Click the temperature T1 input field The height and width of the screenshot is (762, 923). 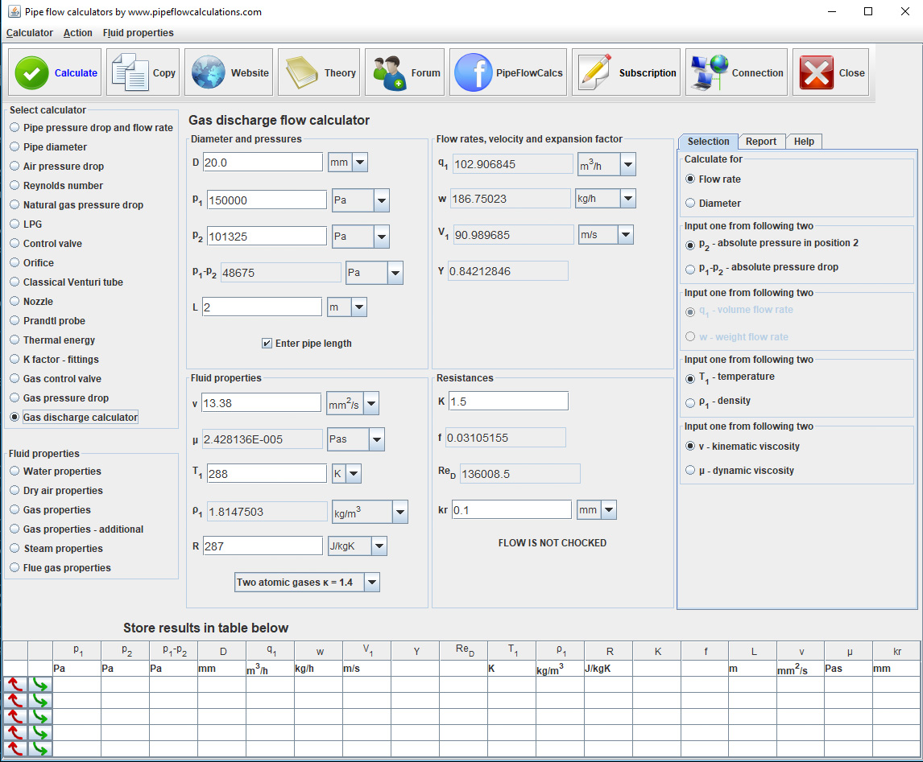(x=267, y=474)
